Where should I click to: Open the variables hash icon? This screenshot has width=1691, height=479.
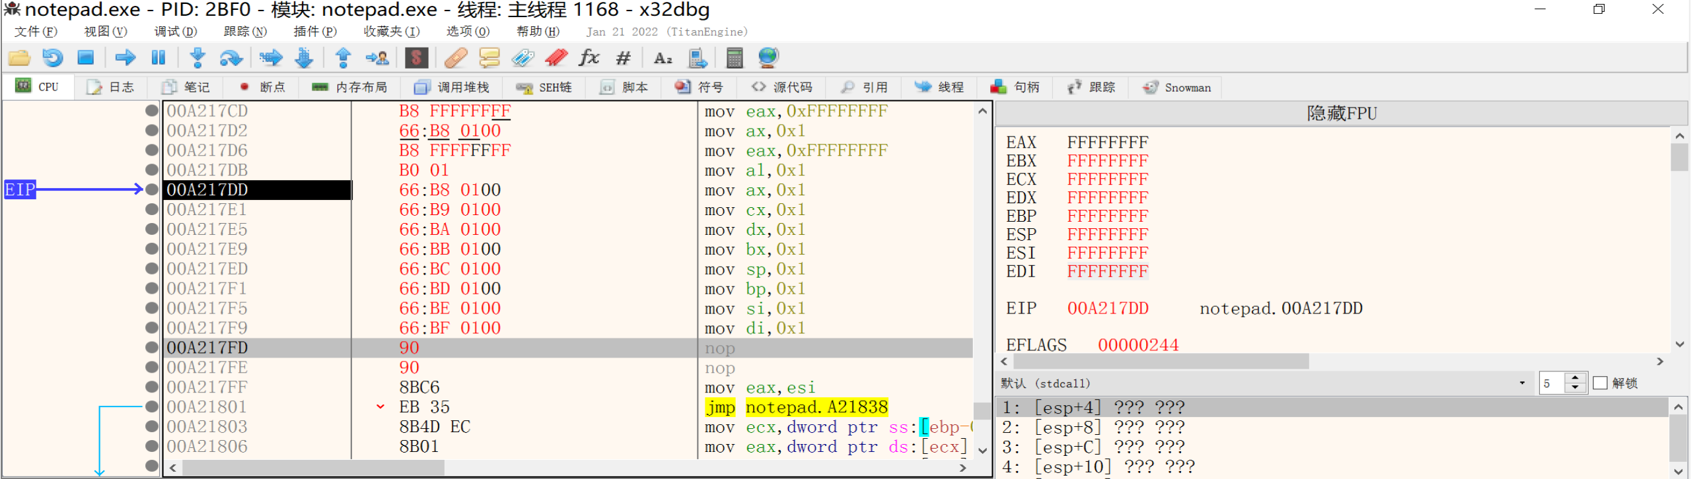coord(623,58)
